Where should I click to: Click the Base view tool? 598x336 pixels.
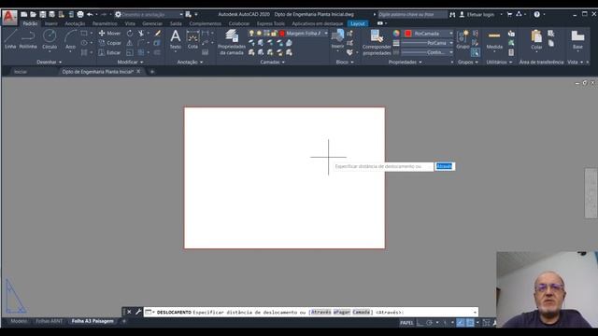click(577, 39)
